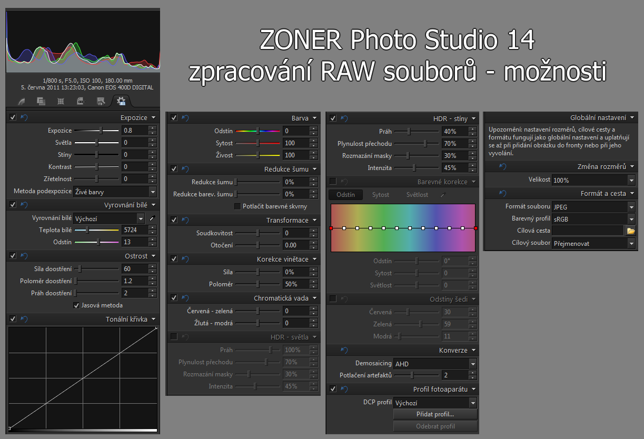Reset the Barva section values
Screen dimensions: 644x439
[185, 118]
